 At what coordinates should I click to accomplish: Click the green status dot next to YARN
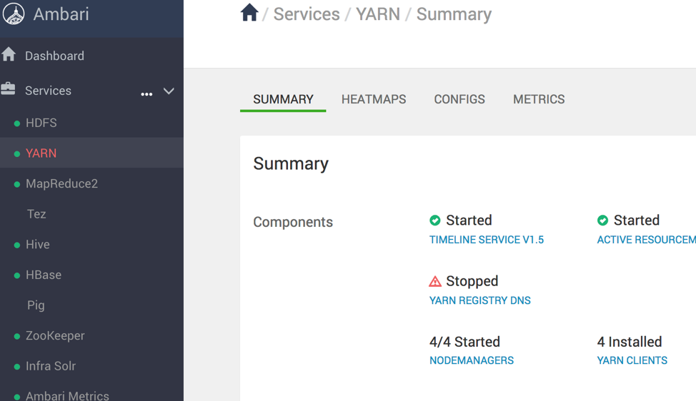pyautogui.click(x=17, y=154)
